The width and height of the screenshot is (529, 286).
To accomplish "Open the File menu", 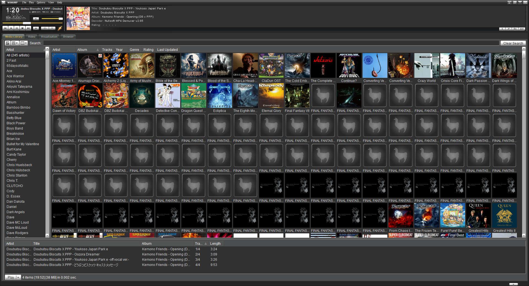I will (24, 2).
